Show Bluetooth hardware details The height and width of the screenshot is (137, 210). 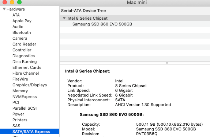tap(22, 32)
